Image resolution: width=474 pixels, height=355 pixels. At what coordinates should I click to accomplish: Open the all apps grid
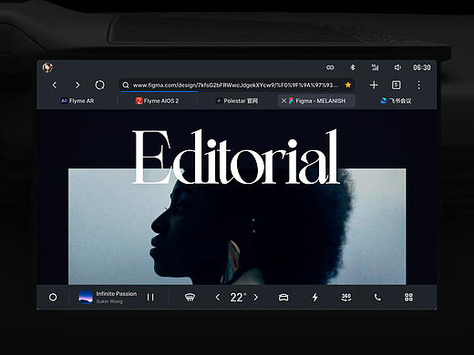click(408, 297)
